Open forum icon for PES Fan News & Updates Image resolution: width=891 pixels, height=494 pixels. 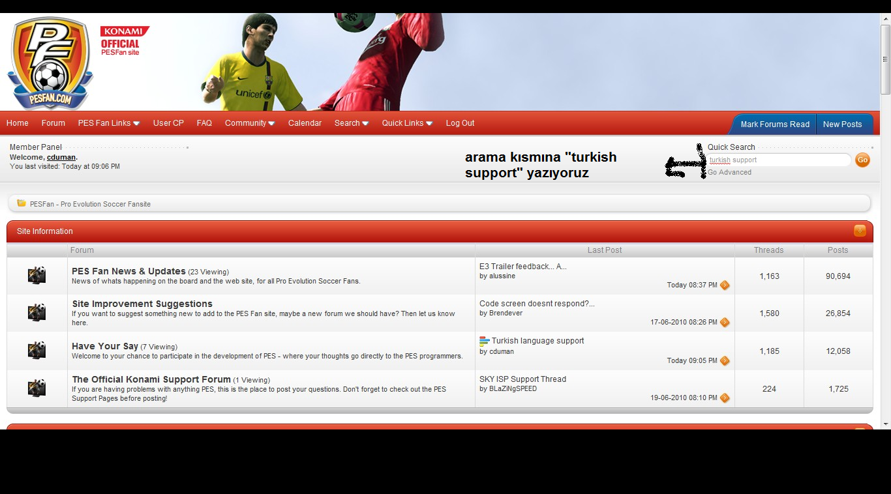37,275
